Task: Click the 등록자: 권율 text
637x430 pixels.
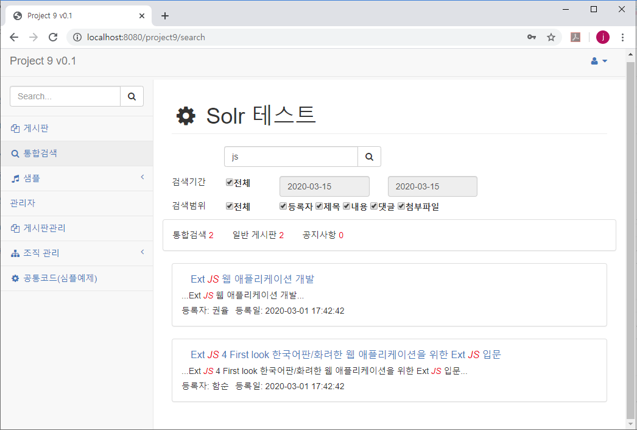Action: coord(205,311)
